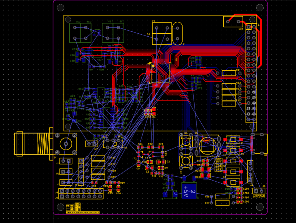
Task: Select the J5 vertical pin header
Action: click(81, 172)
